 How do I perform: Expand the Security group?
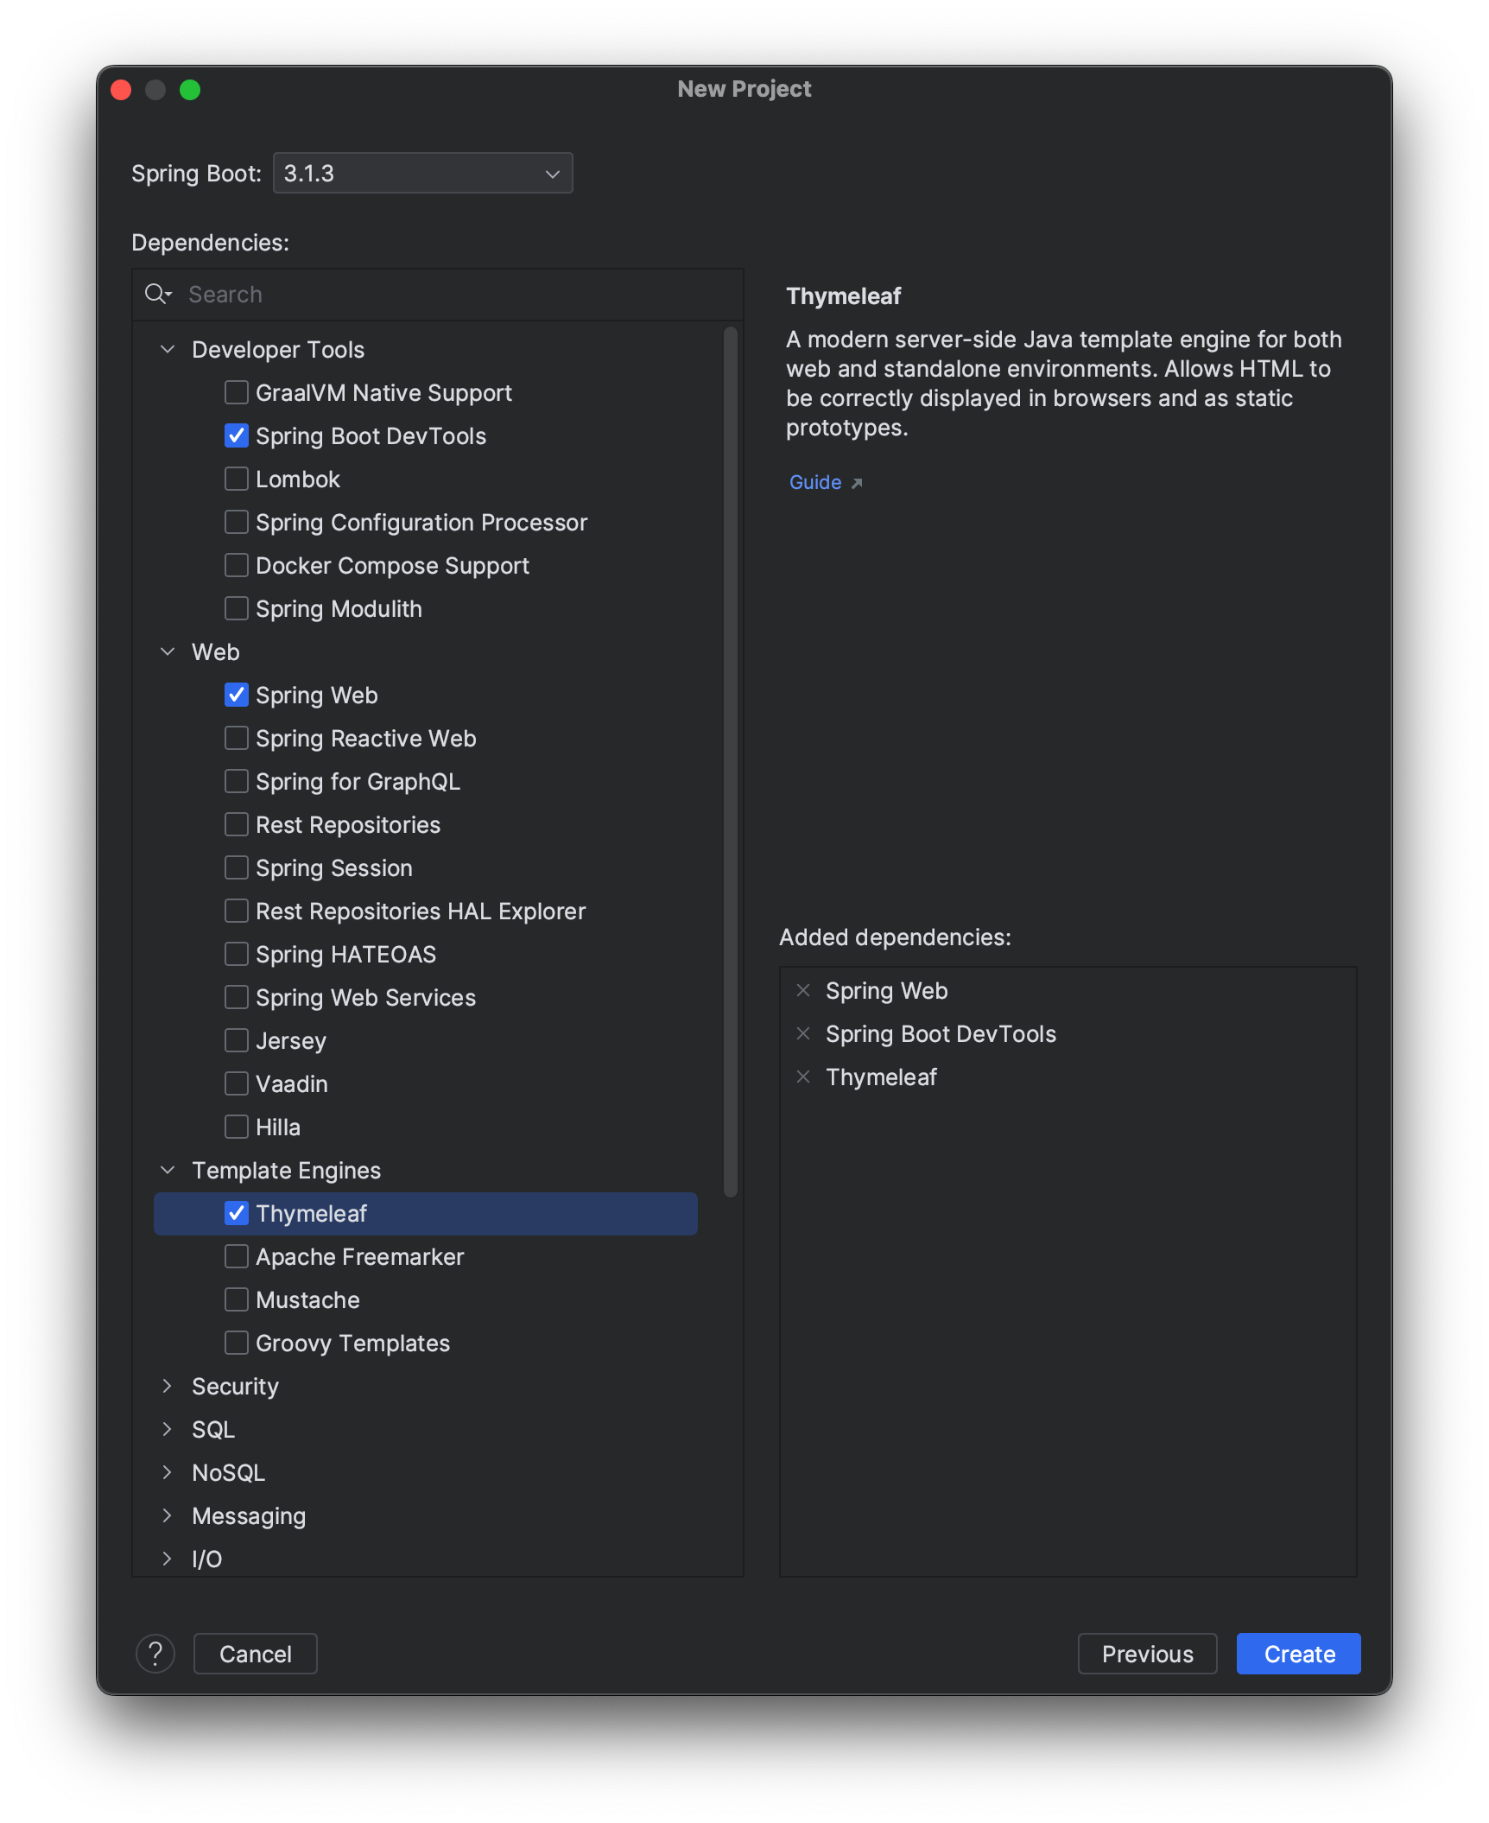pyautogui.click(x=168, y=1386)
